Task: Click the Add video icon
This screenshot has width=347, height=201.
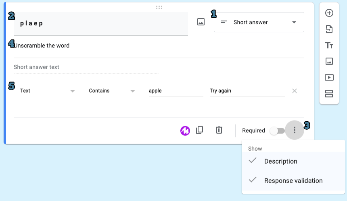Action: tap(329, 77)
